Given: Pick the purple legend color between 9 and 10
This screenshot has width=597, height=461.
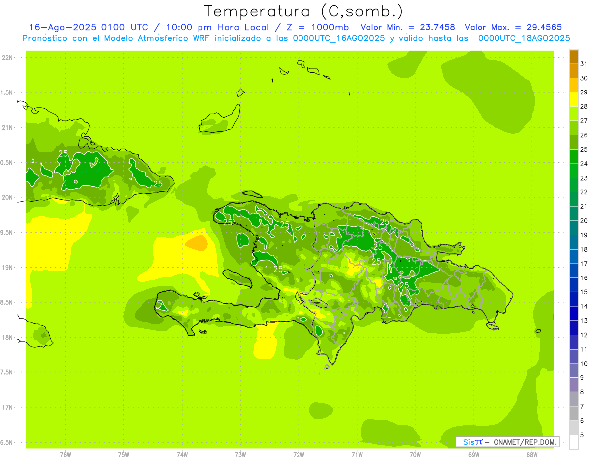Looking at the screenshot, I should pyautogui.click(x=574, y=370).
